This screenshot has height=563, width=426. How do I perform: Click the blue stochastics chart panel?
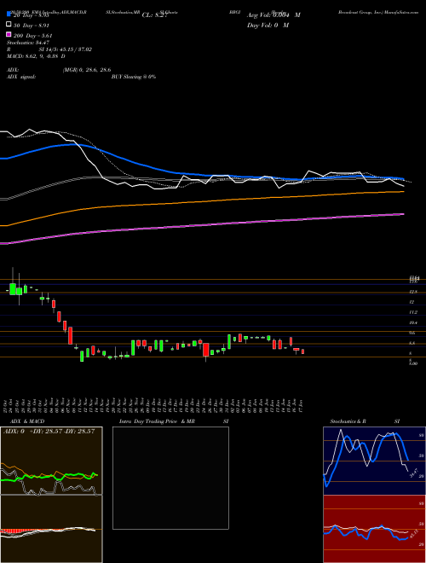point(374,461)
